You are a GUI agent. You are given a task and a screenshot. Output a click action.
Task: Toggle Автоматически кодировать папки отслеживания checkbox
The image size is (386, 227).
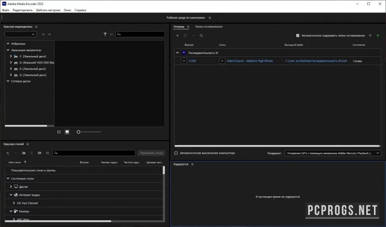tap(298, 36)
